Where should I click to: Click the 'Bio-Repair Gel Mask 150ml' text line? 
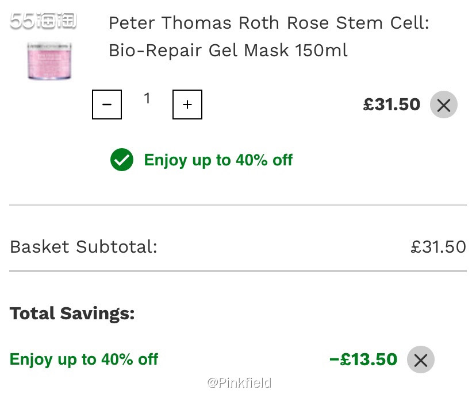pos(228,51)
